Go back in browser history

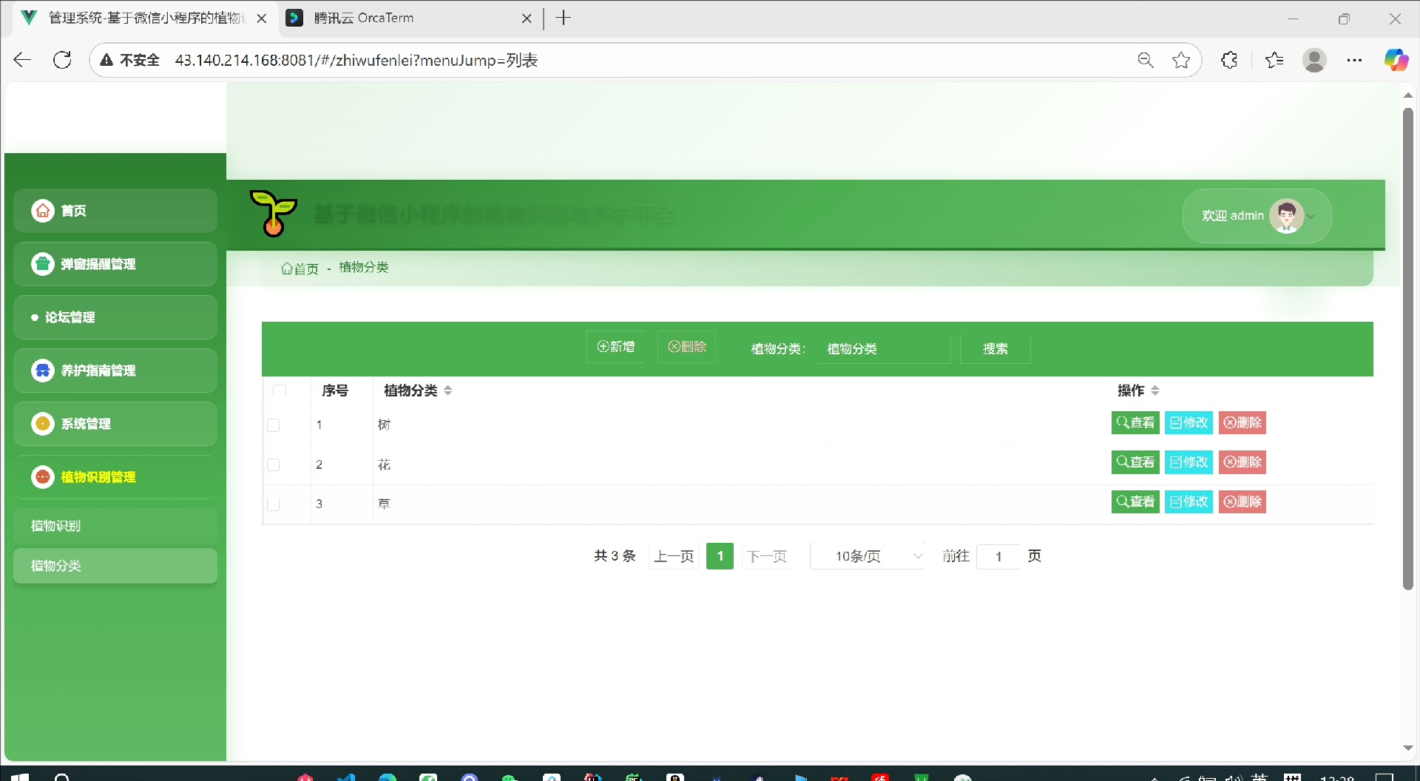click(x=22, y=60)
